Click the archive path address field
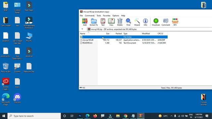 point(149,29)
